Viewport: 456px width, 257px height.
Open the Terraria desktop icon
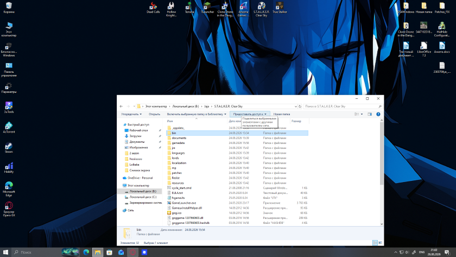[x=189, y=8]
